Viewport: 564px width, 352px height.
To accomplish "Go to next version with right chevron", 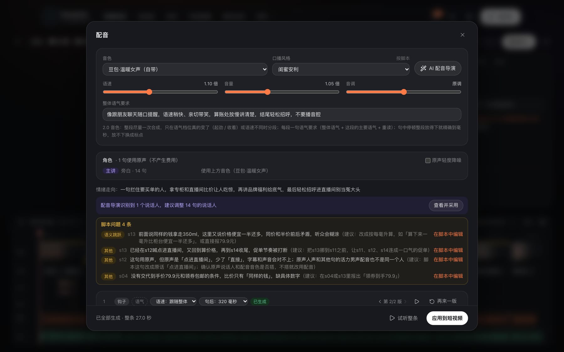I will click(405, 302).
